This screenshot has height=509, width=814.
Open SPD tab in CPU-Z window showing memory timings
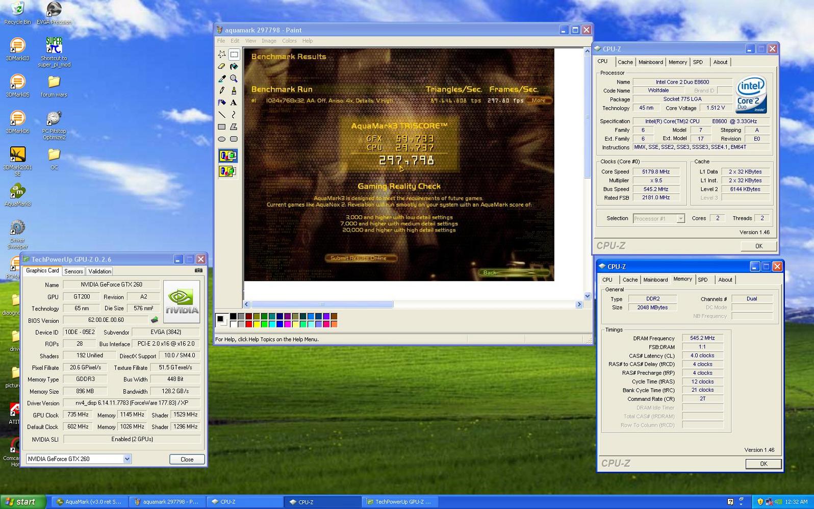tap(703, 279)
